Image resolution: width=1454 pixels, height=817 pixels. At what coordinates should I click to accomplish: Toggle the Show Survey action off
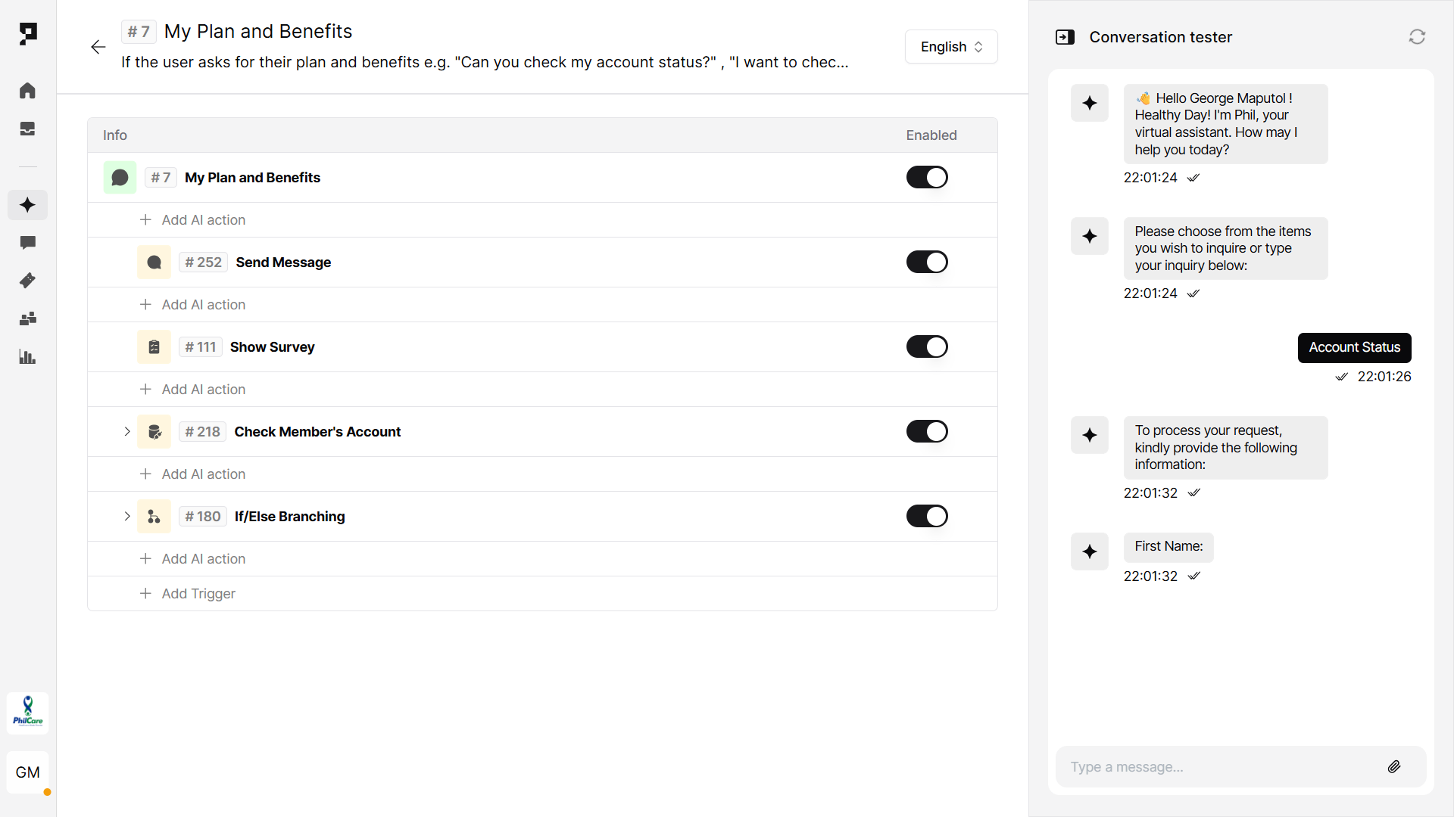coord(927,346)
